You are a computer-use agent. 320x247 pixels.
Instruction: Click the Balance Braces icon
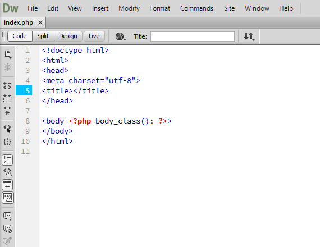7,141
